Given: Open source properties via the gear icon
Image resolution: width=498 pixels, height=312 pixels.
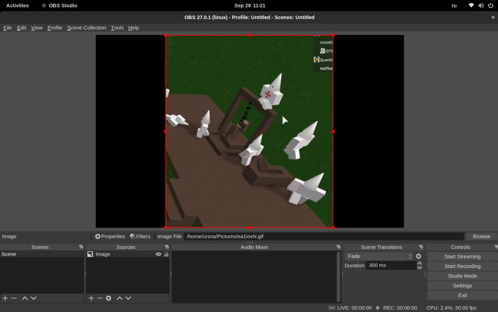Looking at the screenshot, I should [109, 298].
